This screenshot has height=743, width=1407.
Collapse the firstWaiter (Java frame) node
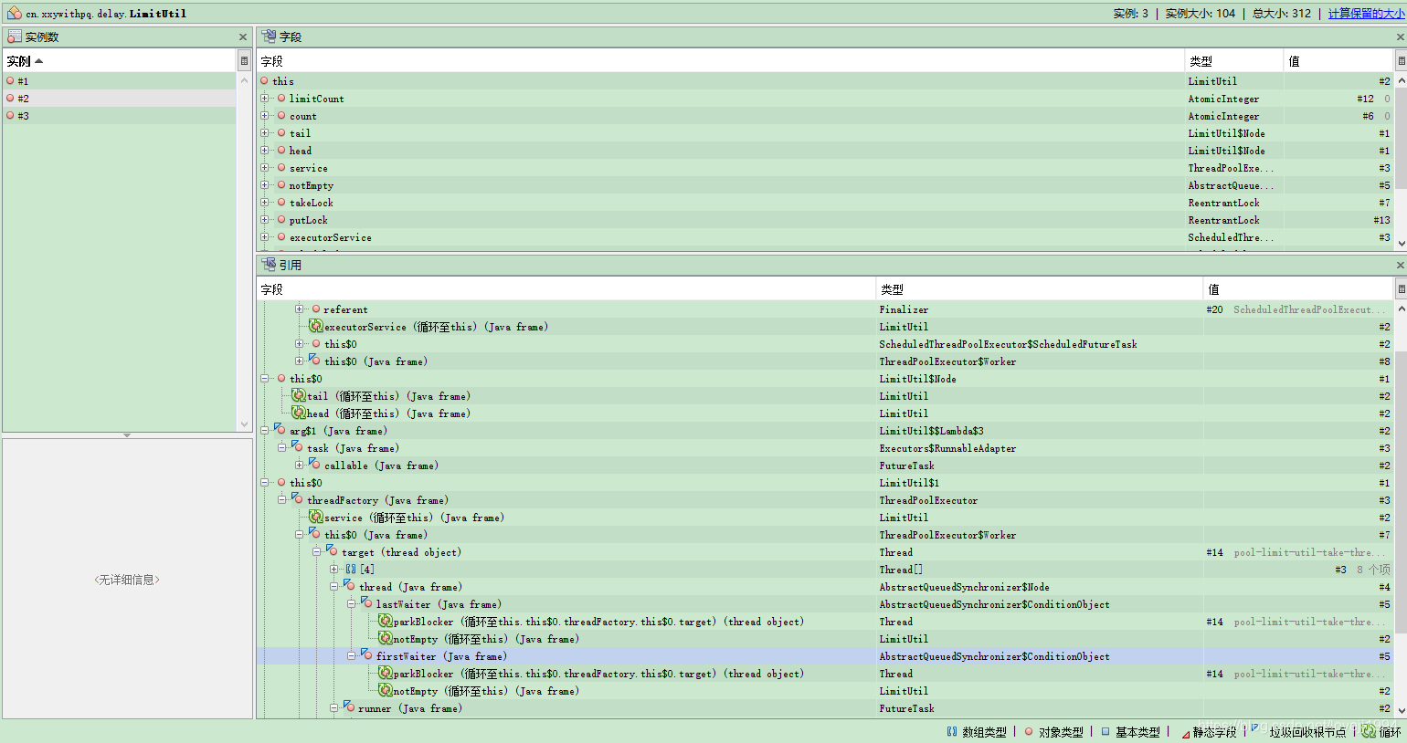tap(352, 656)
